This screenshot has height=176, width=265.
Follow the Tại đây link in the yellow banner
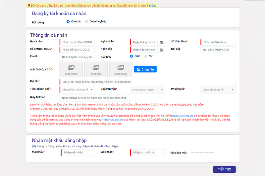point(151,6)
